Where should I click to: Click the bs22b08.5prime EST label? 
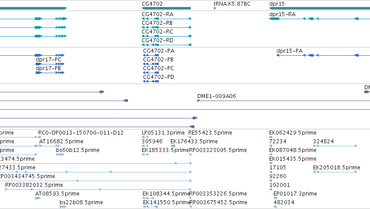81,203
